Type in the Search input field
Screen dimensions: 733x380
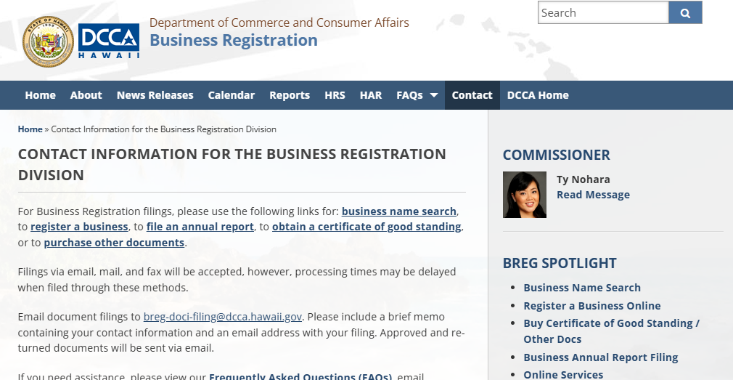click(602, 12)
